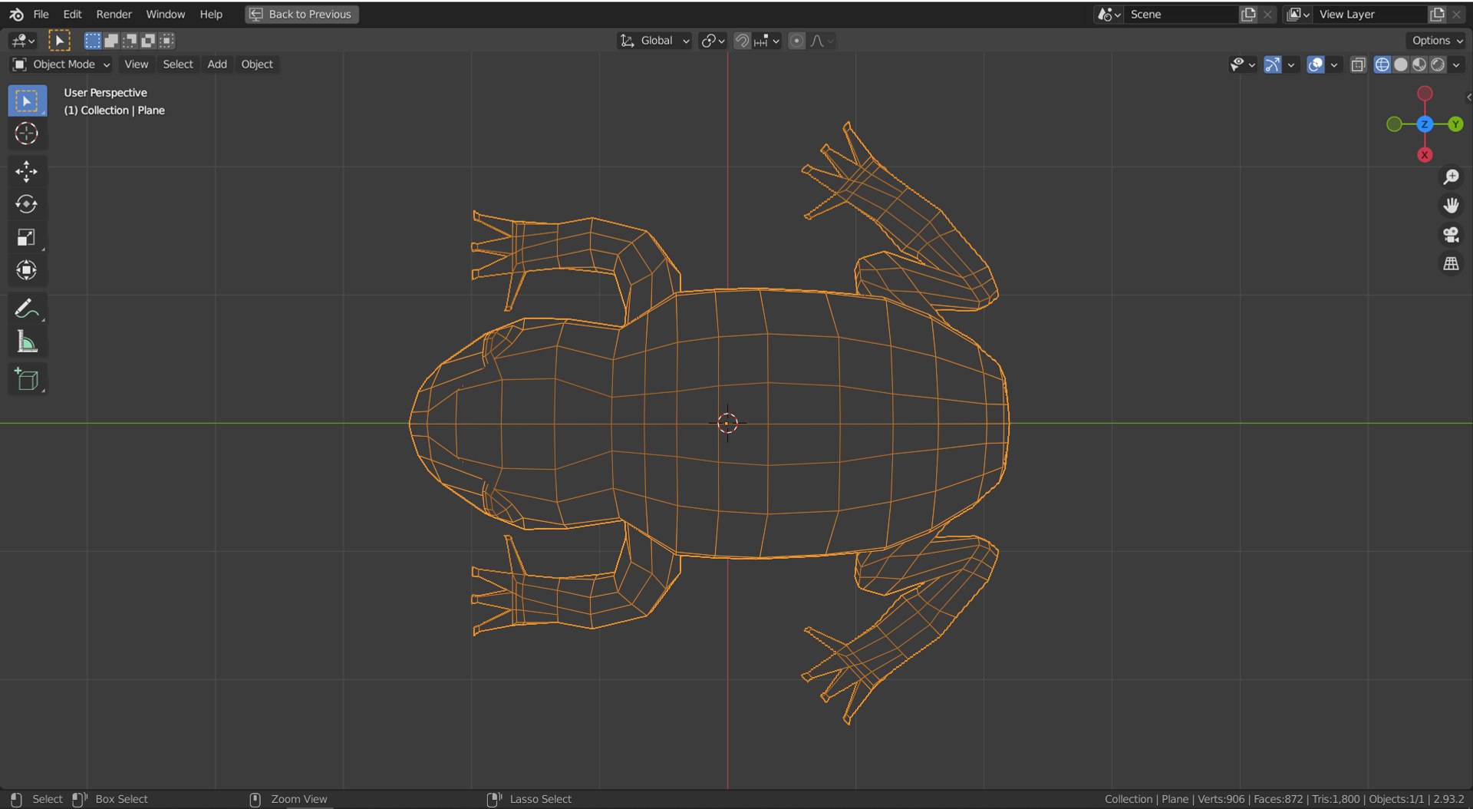
Task: Toggle camera view icon
Action: [x=1451, y=235]
